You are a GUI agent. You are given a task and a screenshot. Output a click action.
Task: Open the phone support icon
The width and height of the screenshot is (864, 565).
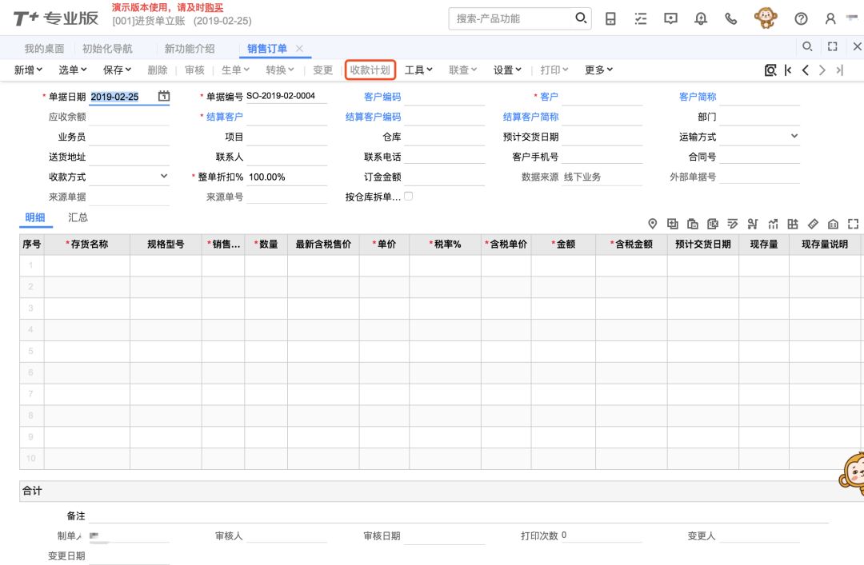730,18
